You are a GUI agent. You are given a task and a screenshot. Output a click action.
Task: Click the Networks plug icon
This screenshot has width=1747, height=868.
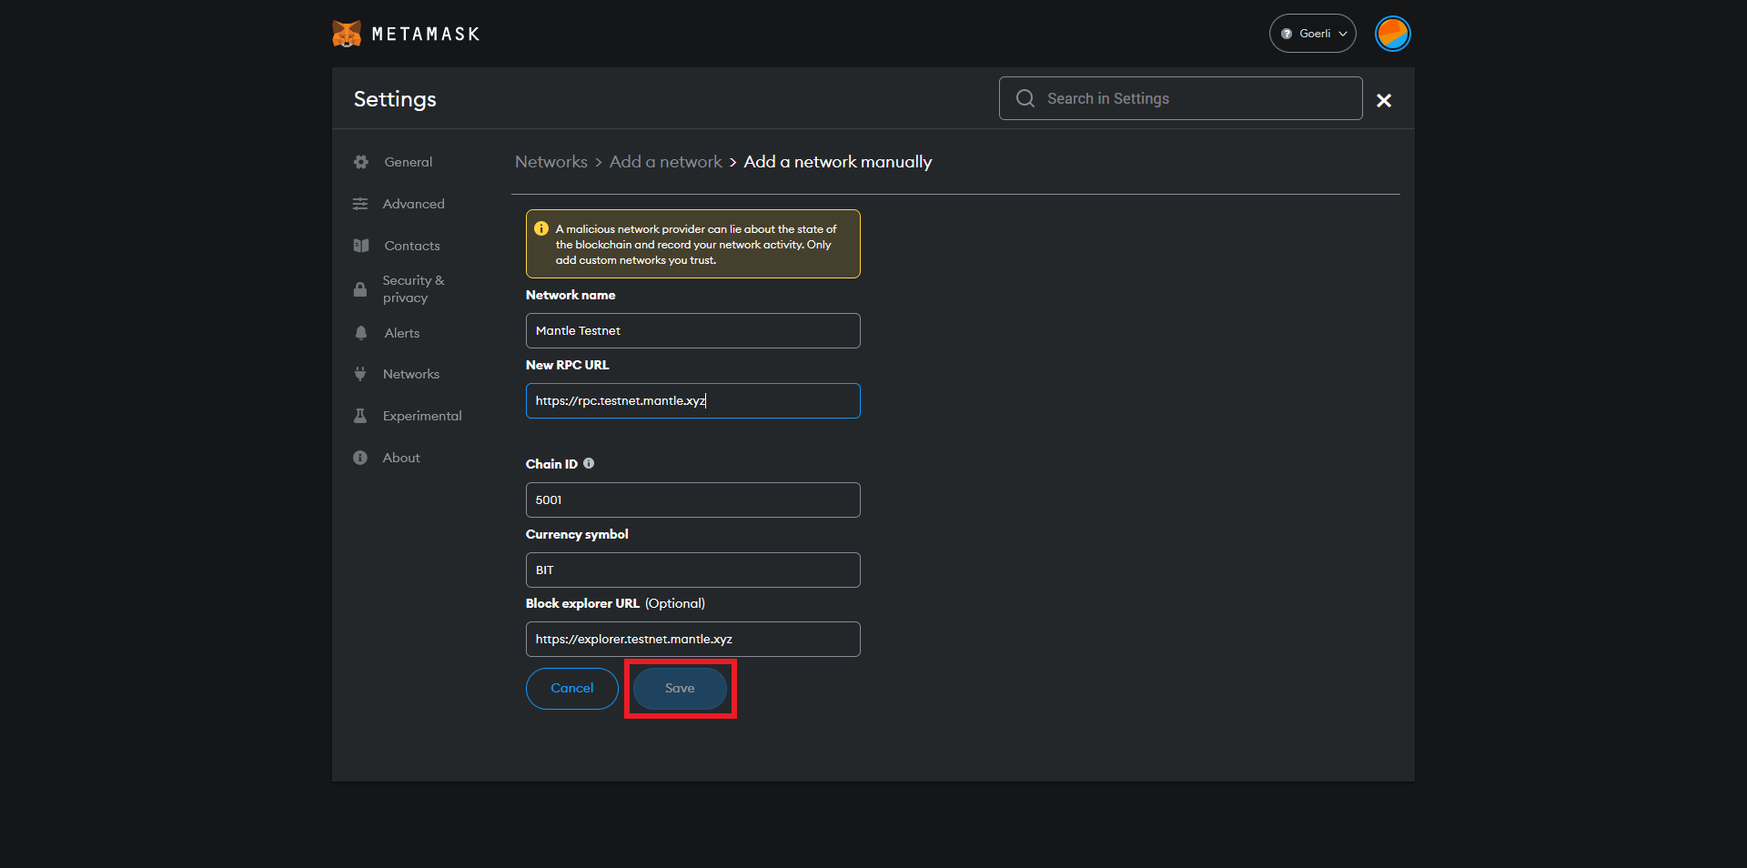360,374
